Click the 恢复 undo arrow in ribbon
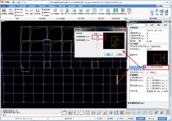 click(27, 12)
